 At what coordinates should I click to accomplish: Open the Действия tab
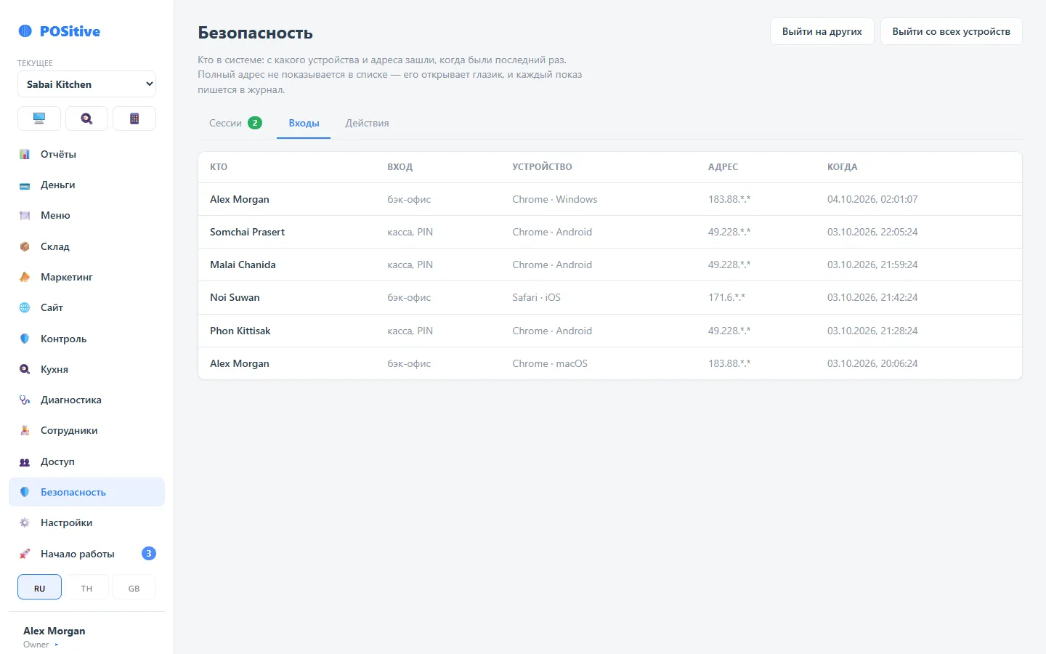point(367,123)
